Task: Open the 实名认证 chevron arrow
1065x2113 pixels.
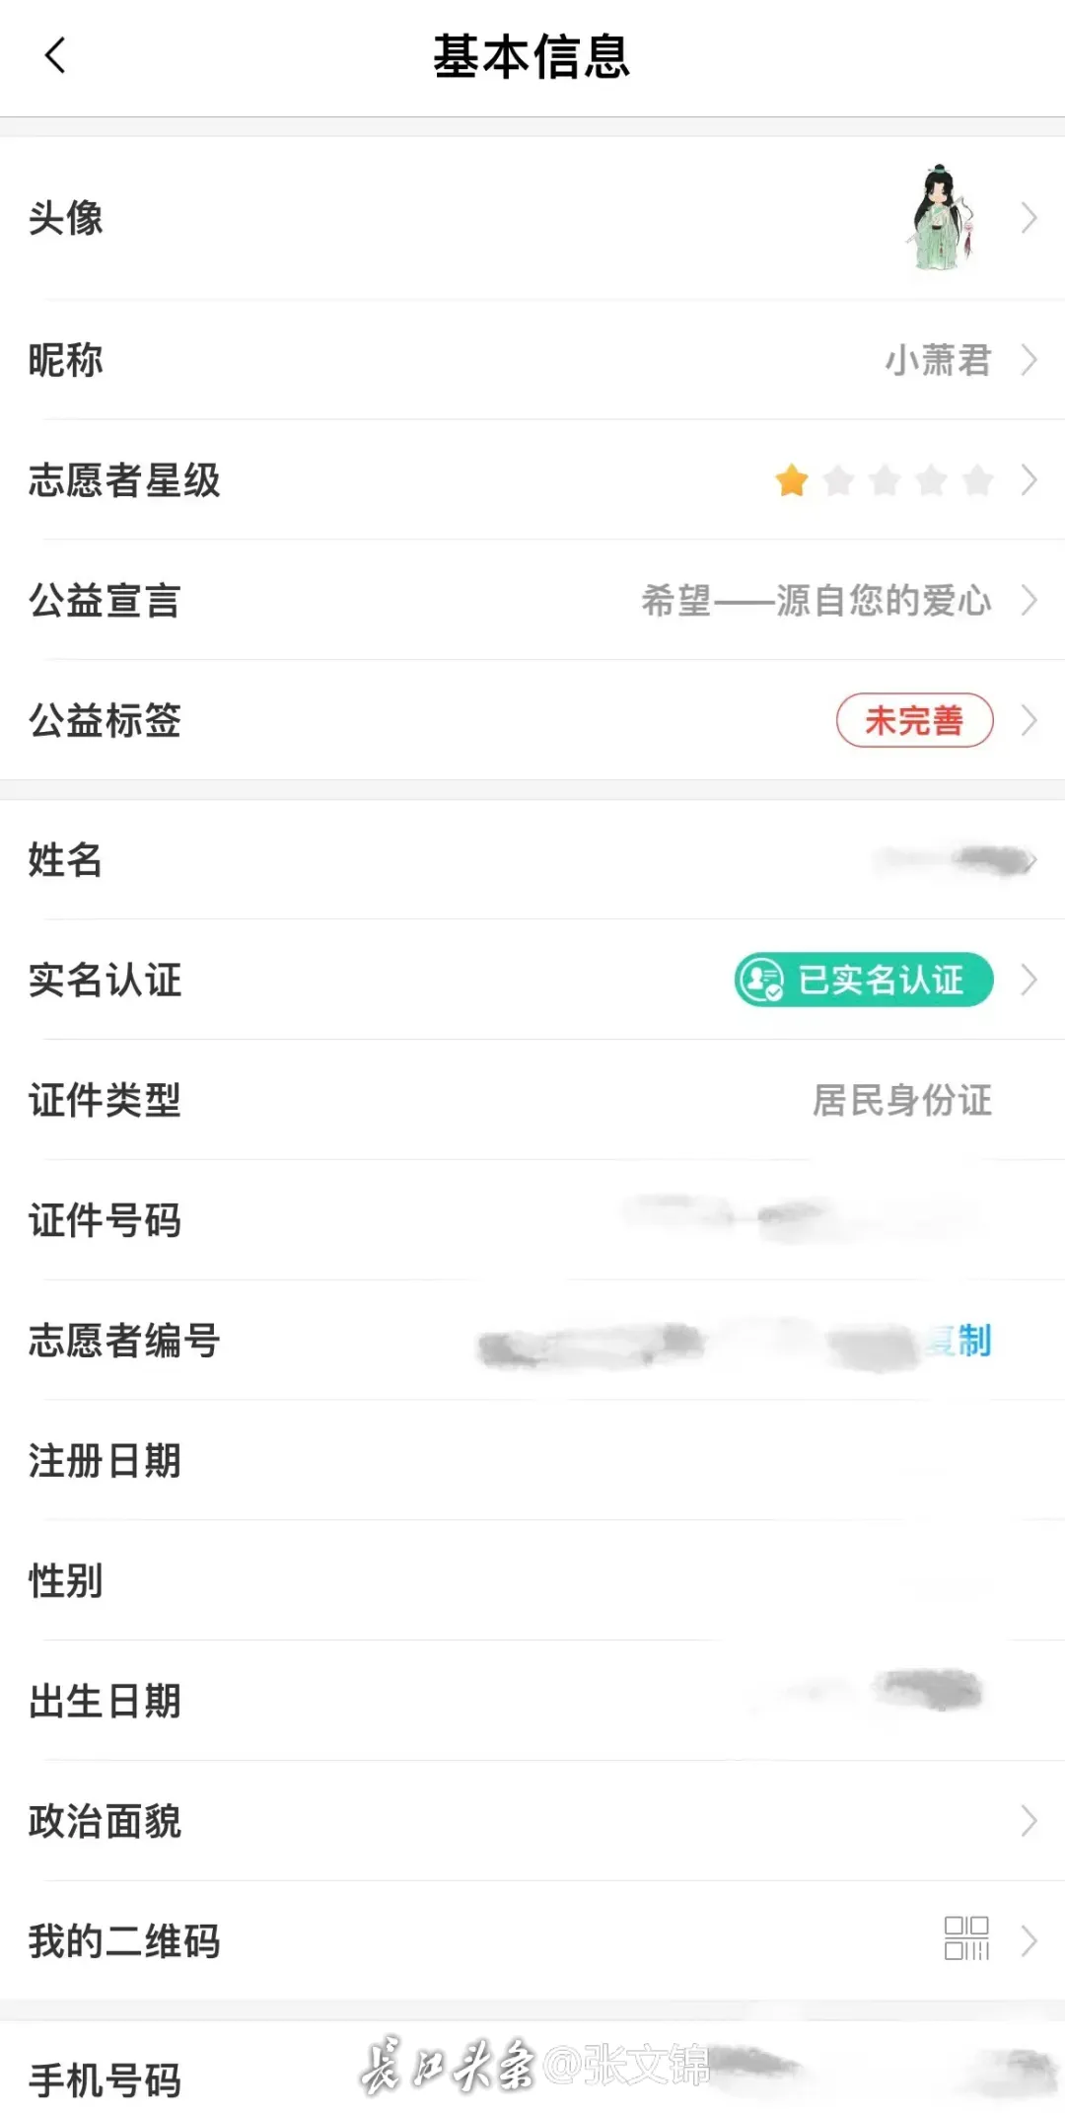Action: pyautogui.click(x=1029, y=980)
